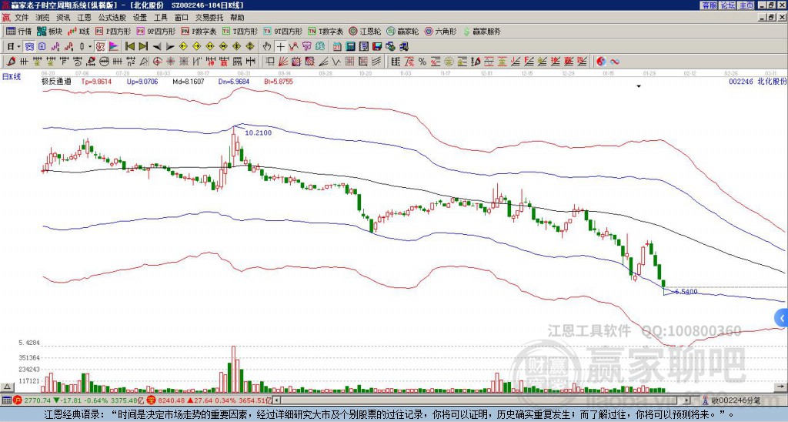Open the 江恩轮 tool
The width and height of the screenshot is (788, 422).
[366, 32]
